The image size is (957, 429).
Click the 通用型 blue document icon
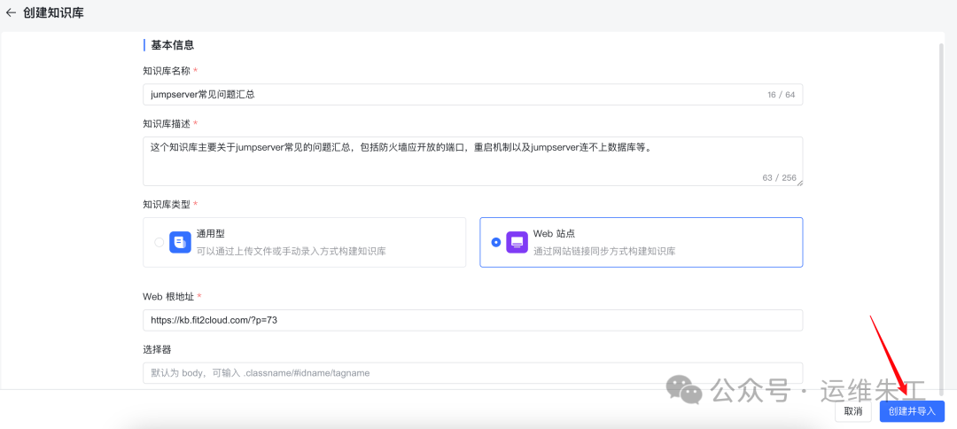pos(180,242)
